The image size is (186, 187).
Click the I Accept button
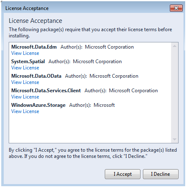[x=123, y=174]
